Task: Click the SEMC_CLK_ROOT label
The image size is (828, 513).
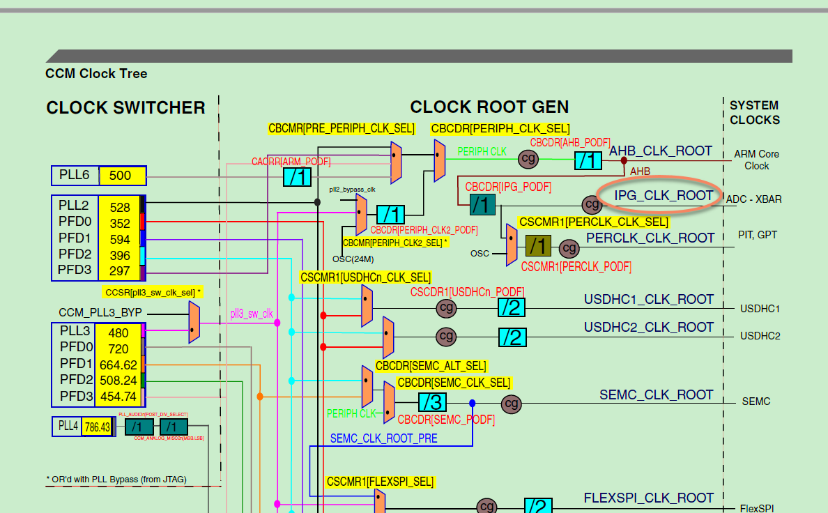Action: [657, 395]
